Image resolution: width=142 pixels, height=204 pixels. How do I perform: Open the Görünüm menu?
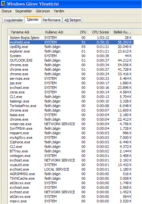43,11
